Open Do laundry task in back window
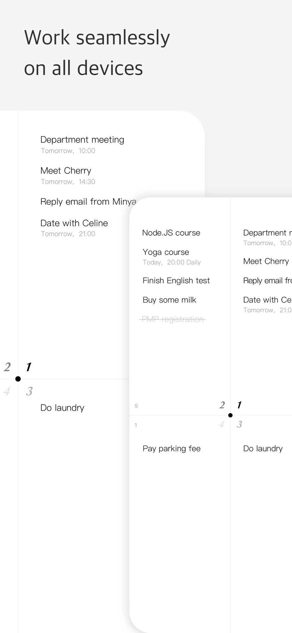Screen dimensions: 292x633 pyautogui.click(x=62, y=408)
